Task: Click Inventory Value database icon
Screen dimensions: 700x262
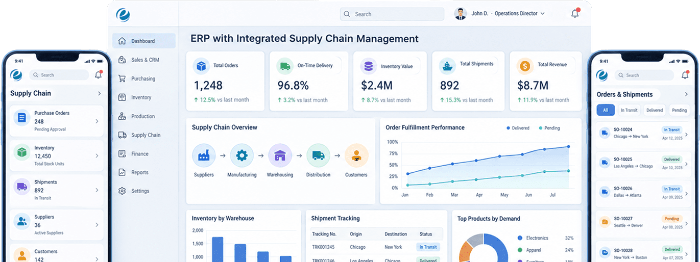Action: [368, 66]
